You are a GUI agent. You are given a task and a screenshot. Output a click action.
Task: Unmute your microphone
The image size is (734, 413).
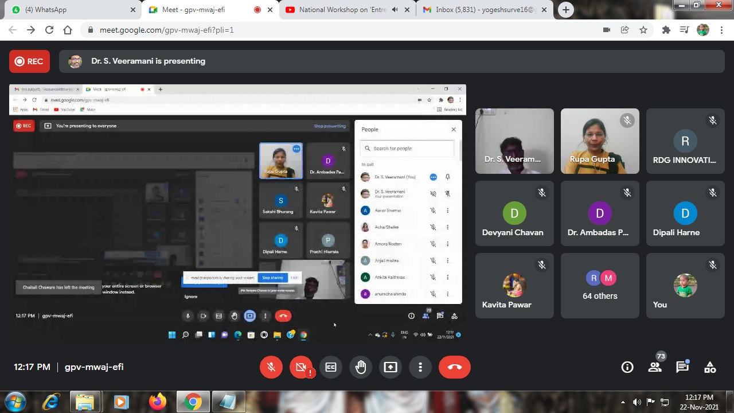point(271,367)
